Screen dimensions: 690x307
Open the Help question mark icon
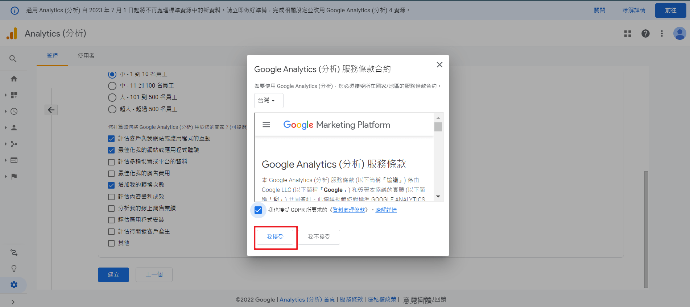645,33
